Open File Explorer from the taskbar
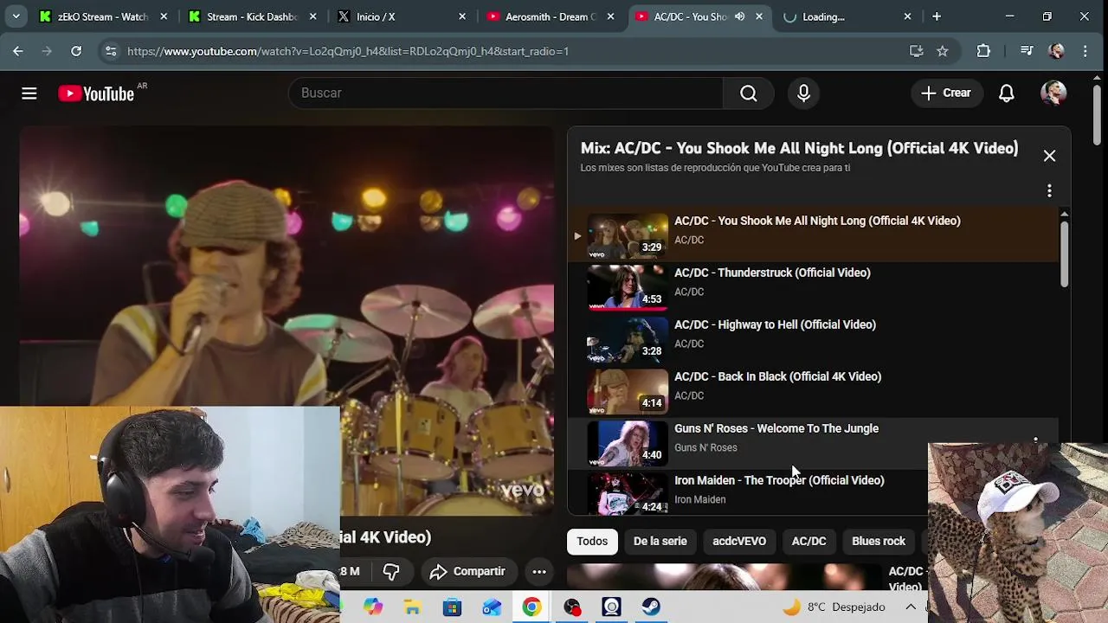1108x623 pixels. 412,607
